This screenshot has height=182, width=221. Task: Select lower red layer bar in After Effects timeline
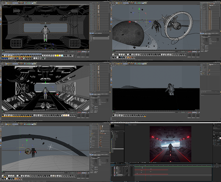click(x=151, y=174)
